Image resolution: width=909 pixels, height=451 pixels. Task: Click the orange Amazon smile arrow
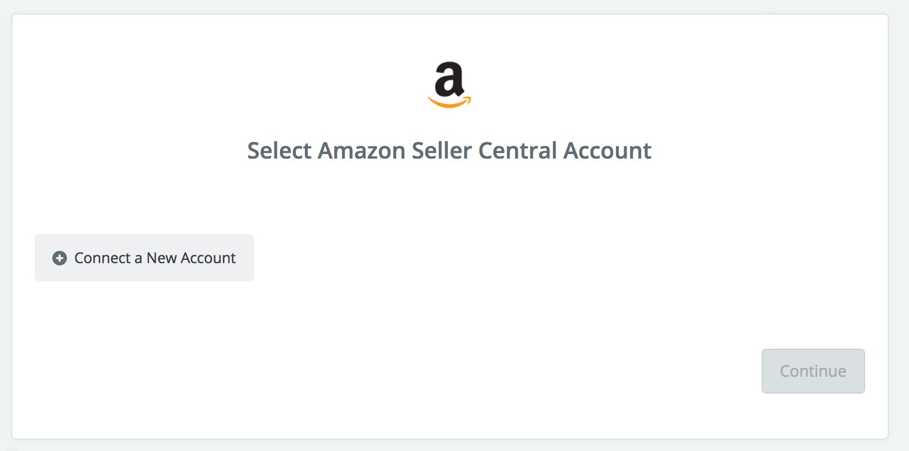point(449,102)
